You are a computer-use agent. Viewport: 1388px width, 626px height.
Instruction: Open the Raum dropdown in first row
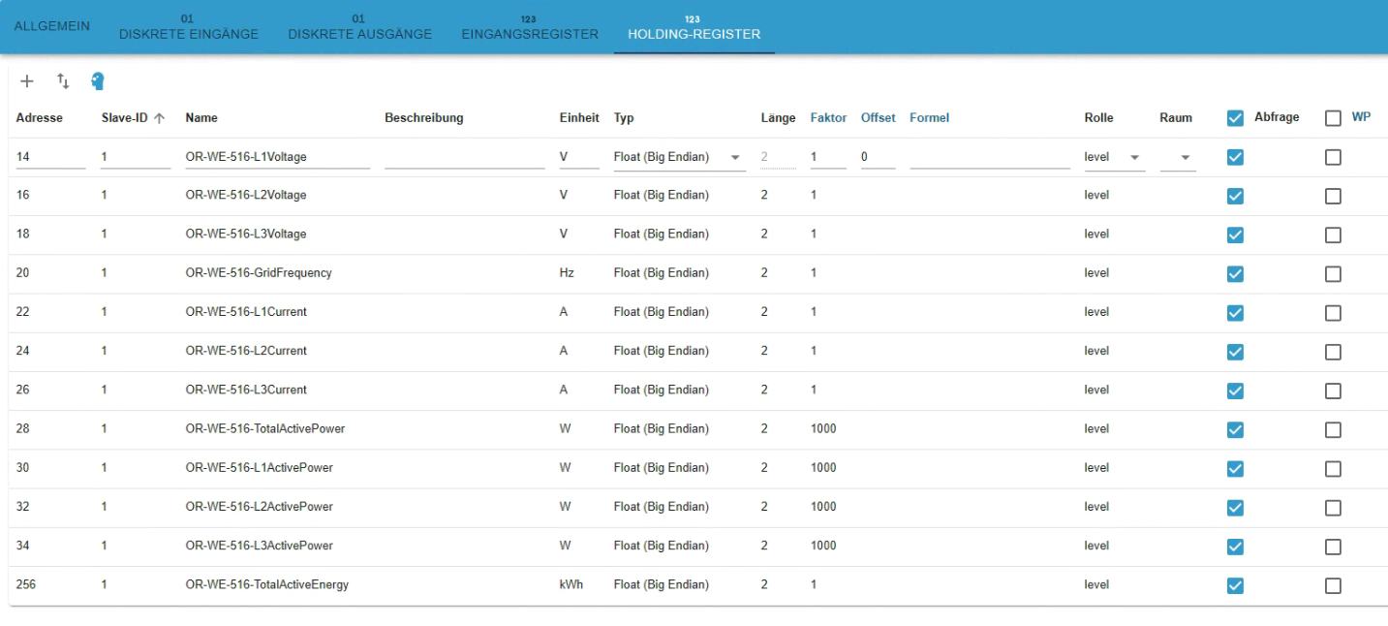(1185, 157)
